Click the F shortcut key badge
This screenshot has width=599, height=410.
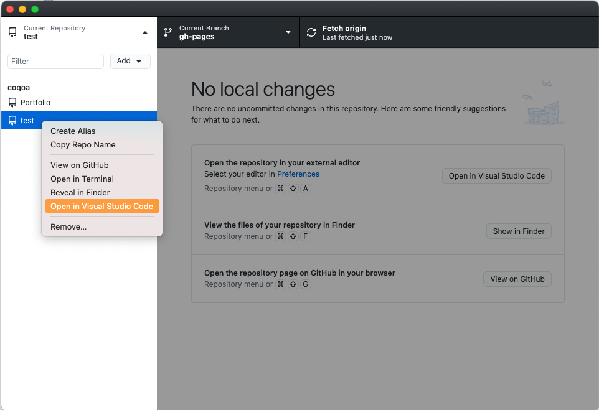click(306, 236)
